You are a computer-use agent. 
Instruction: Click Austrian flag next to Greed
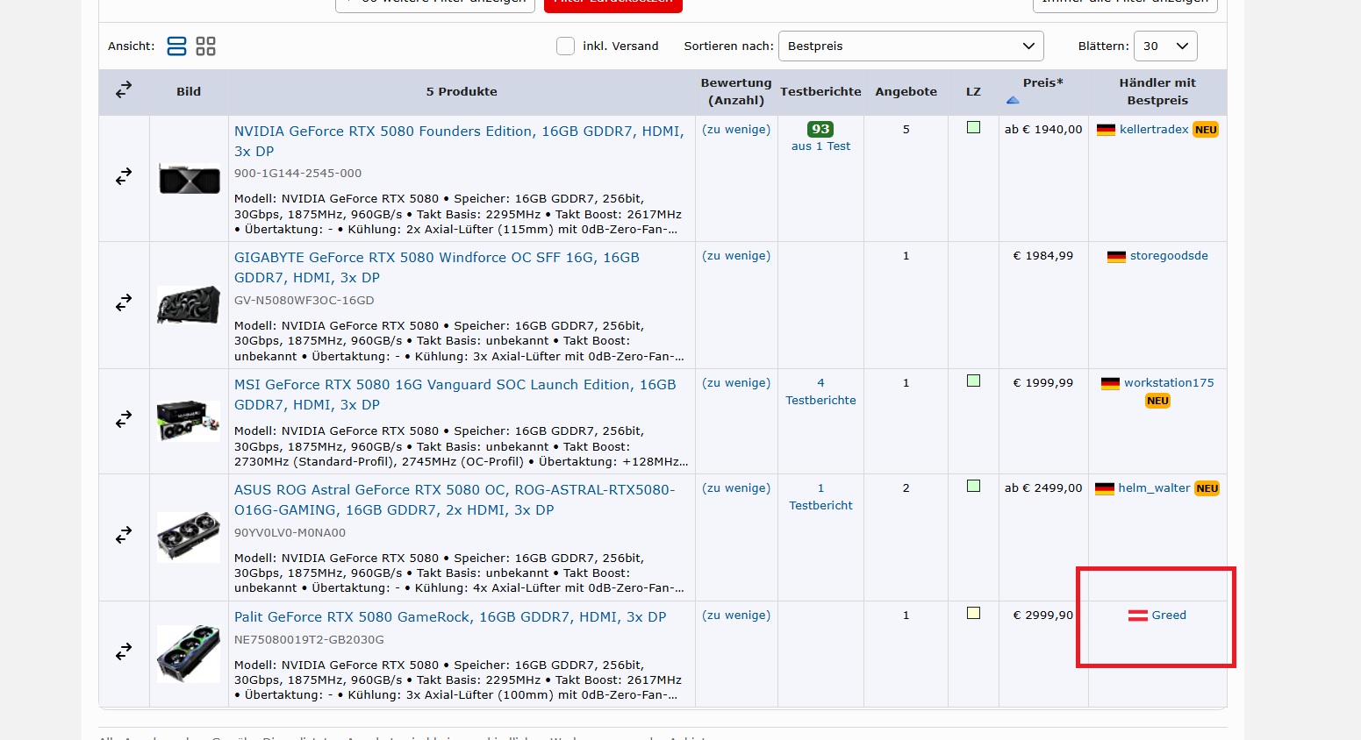tap(1138, 615)
